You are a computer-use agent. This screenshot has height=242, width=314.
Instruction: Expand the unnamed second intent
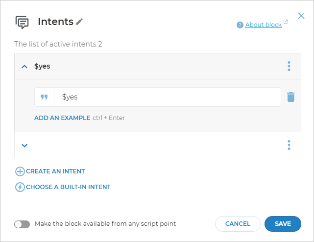(24, 145)
